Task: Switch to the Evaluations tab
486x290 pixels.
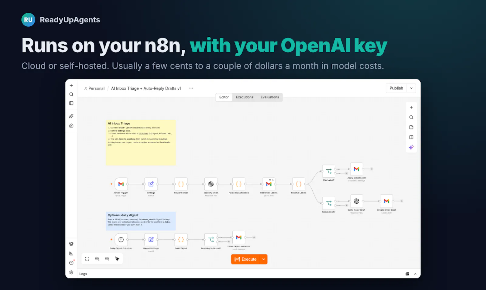Action: point(270,97)
